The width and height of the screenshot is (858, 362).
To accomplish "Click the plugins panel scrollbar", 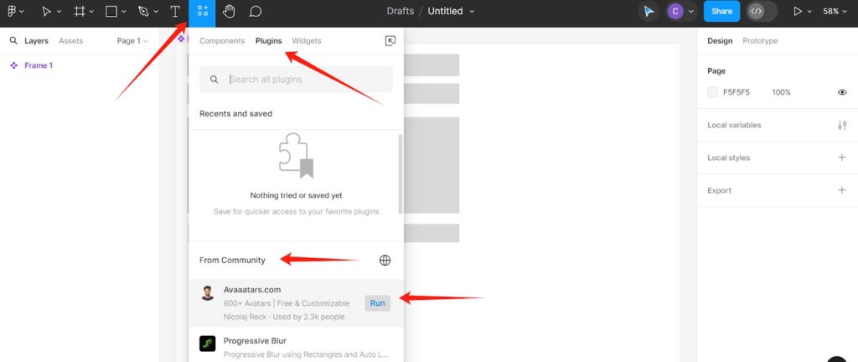I will 401,174.
